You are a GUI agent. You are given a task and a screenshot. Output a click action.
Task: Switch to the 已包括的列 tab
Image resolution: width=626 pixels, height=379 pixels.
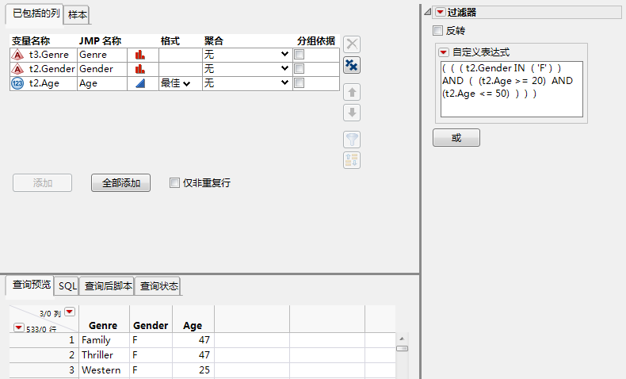(36, 14)
